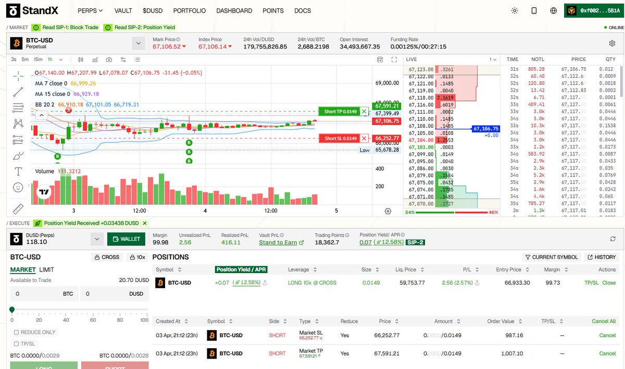Open PERPS dropdown menu
The image size is (625, 369).
tap(90, 10)
